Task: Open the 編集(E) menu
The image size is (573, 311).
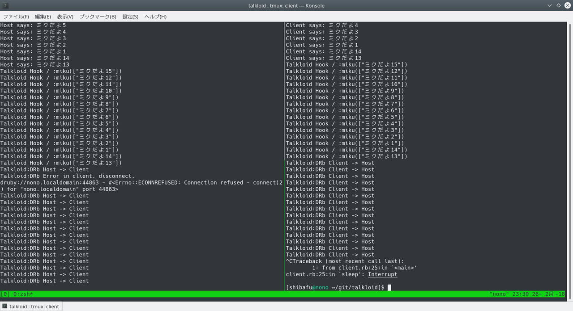Action: [43, 17]
